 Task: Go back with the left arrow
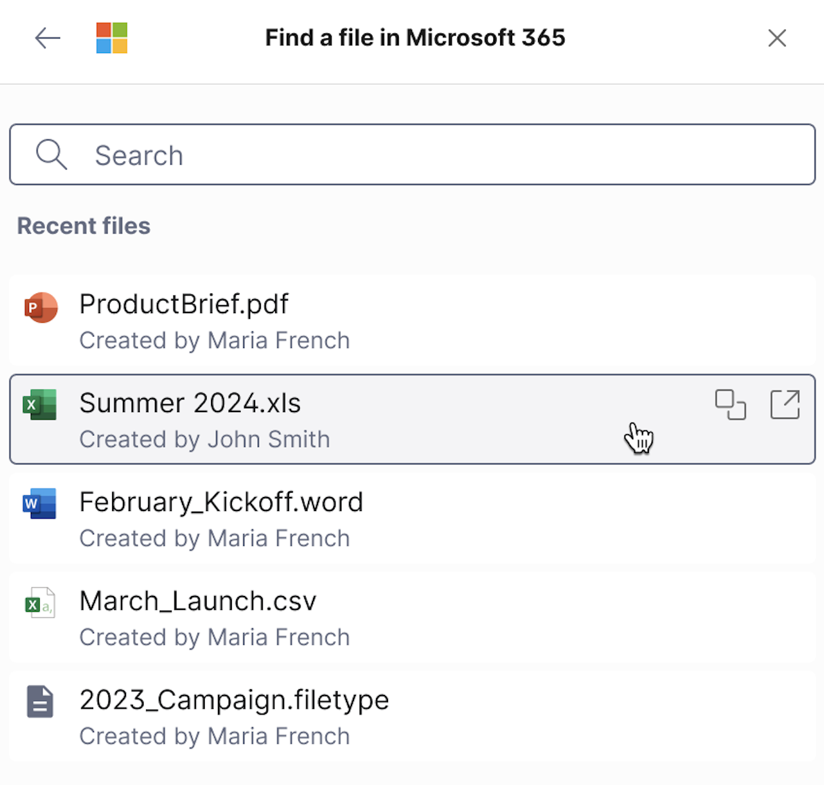tap(47, 38)
